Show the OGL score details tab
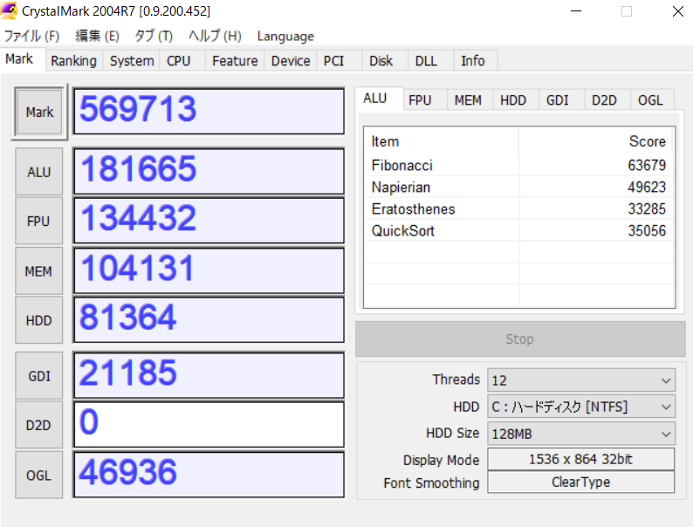 click(x=650, y=100)
